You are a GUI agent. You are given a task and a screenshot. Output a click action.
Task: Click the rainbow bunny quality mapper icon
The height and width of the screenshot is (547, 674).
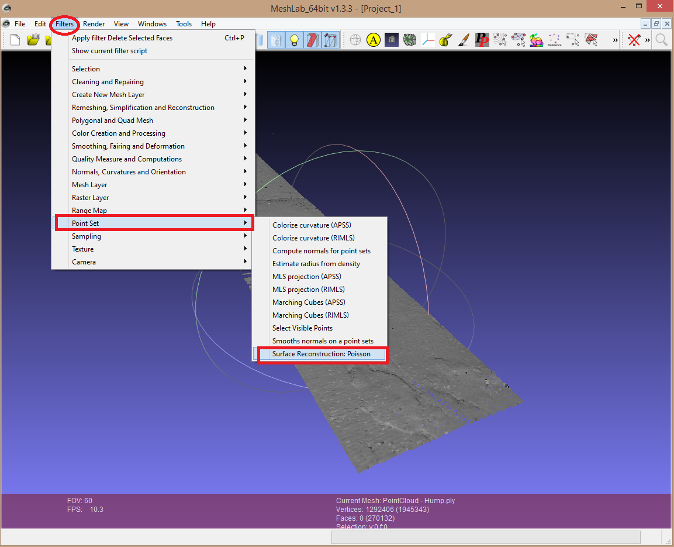[x=537, y=40]
